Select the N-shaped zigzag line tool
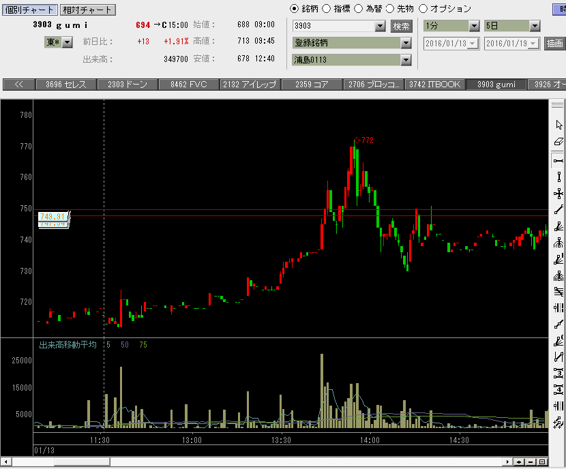Screen dimensions: 566x469 [x=558, y=357]
